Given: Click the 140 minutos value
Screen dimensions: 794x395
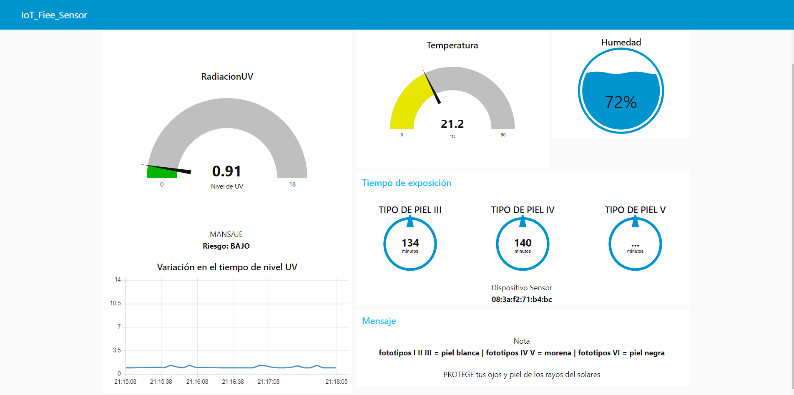Looking at the screenshot, I should [523, 243].
